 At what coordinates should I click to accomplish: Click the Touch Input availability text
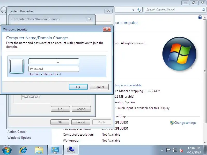click(x=142, y=108)
